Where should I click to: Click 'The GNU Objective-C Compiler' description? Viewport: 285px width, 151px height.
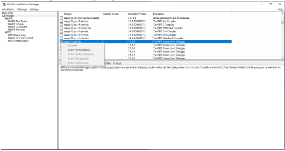coord(168,38)
